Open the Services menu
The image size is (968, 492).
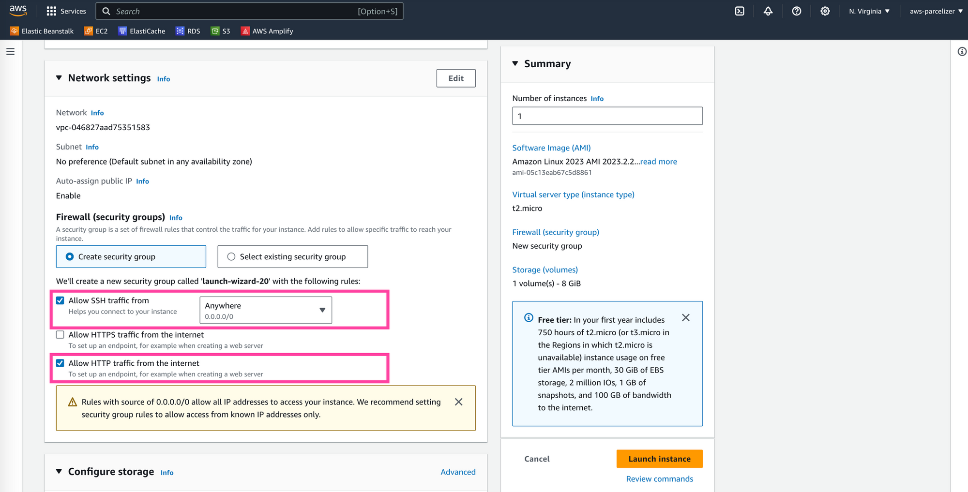tap(66, 11)
